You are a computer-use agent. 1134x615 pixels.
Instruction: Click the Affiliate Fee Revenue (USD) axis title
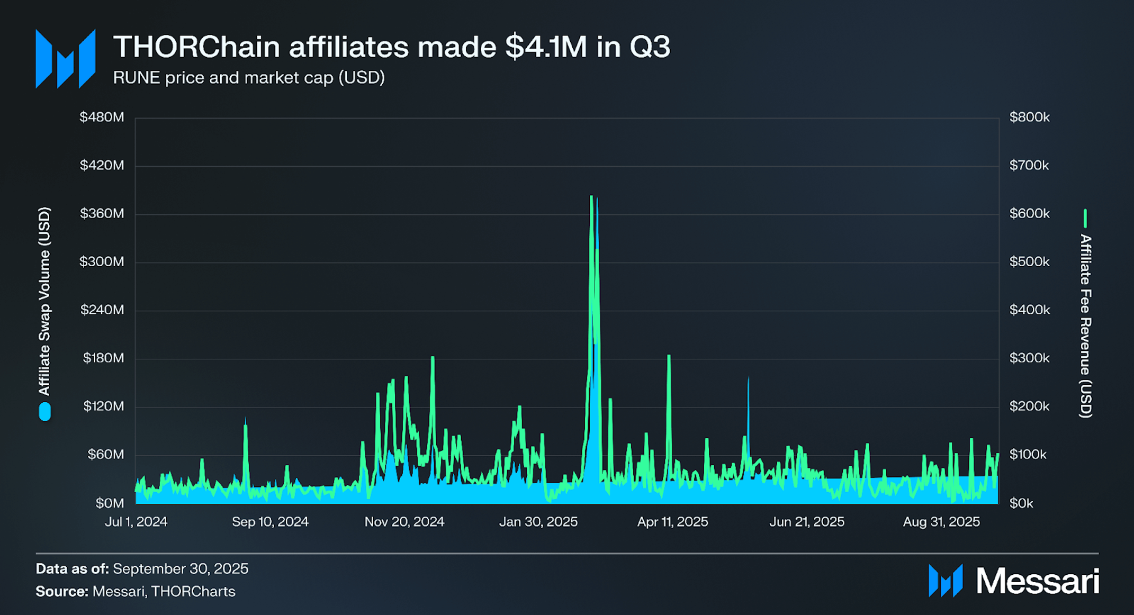click(x=1085, y=325)
